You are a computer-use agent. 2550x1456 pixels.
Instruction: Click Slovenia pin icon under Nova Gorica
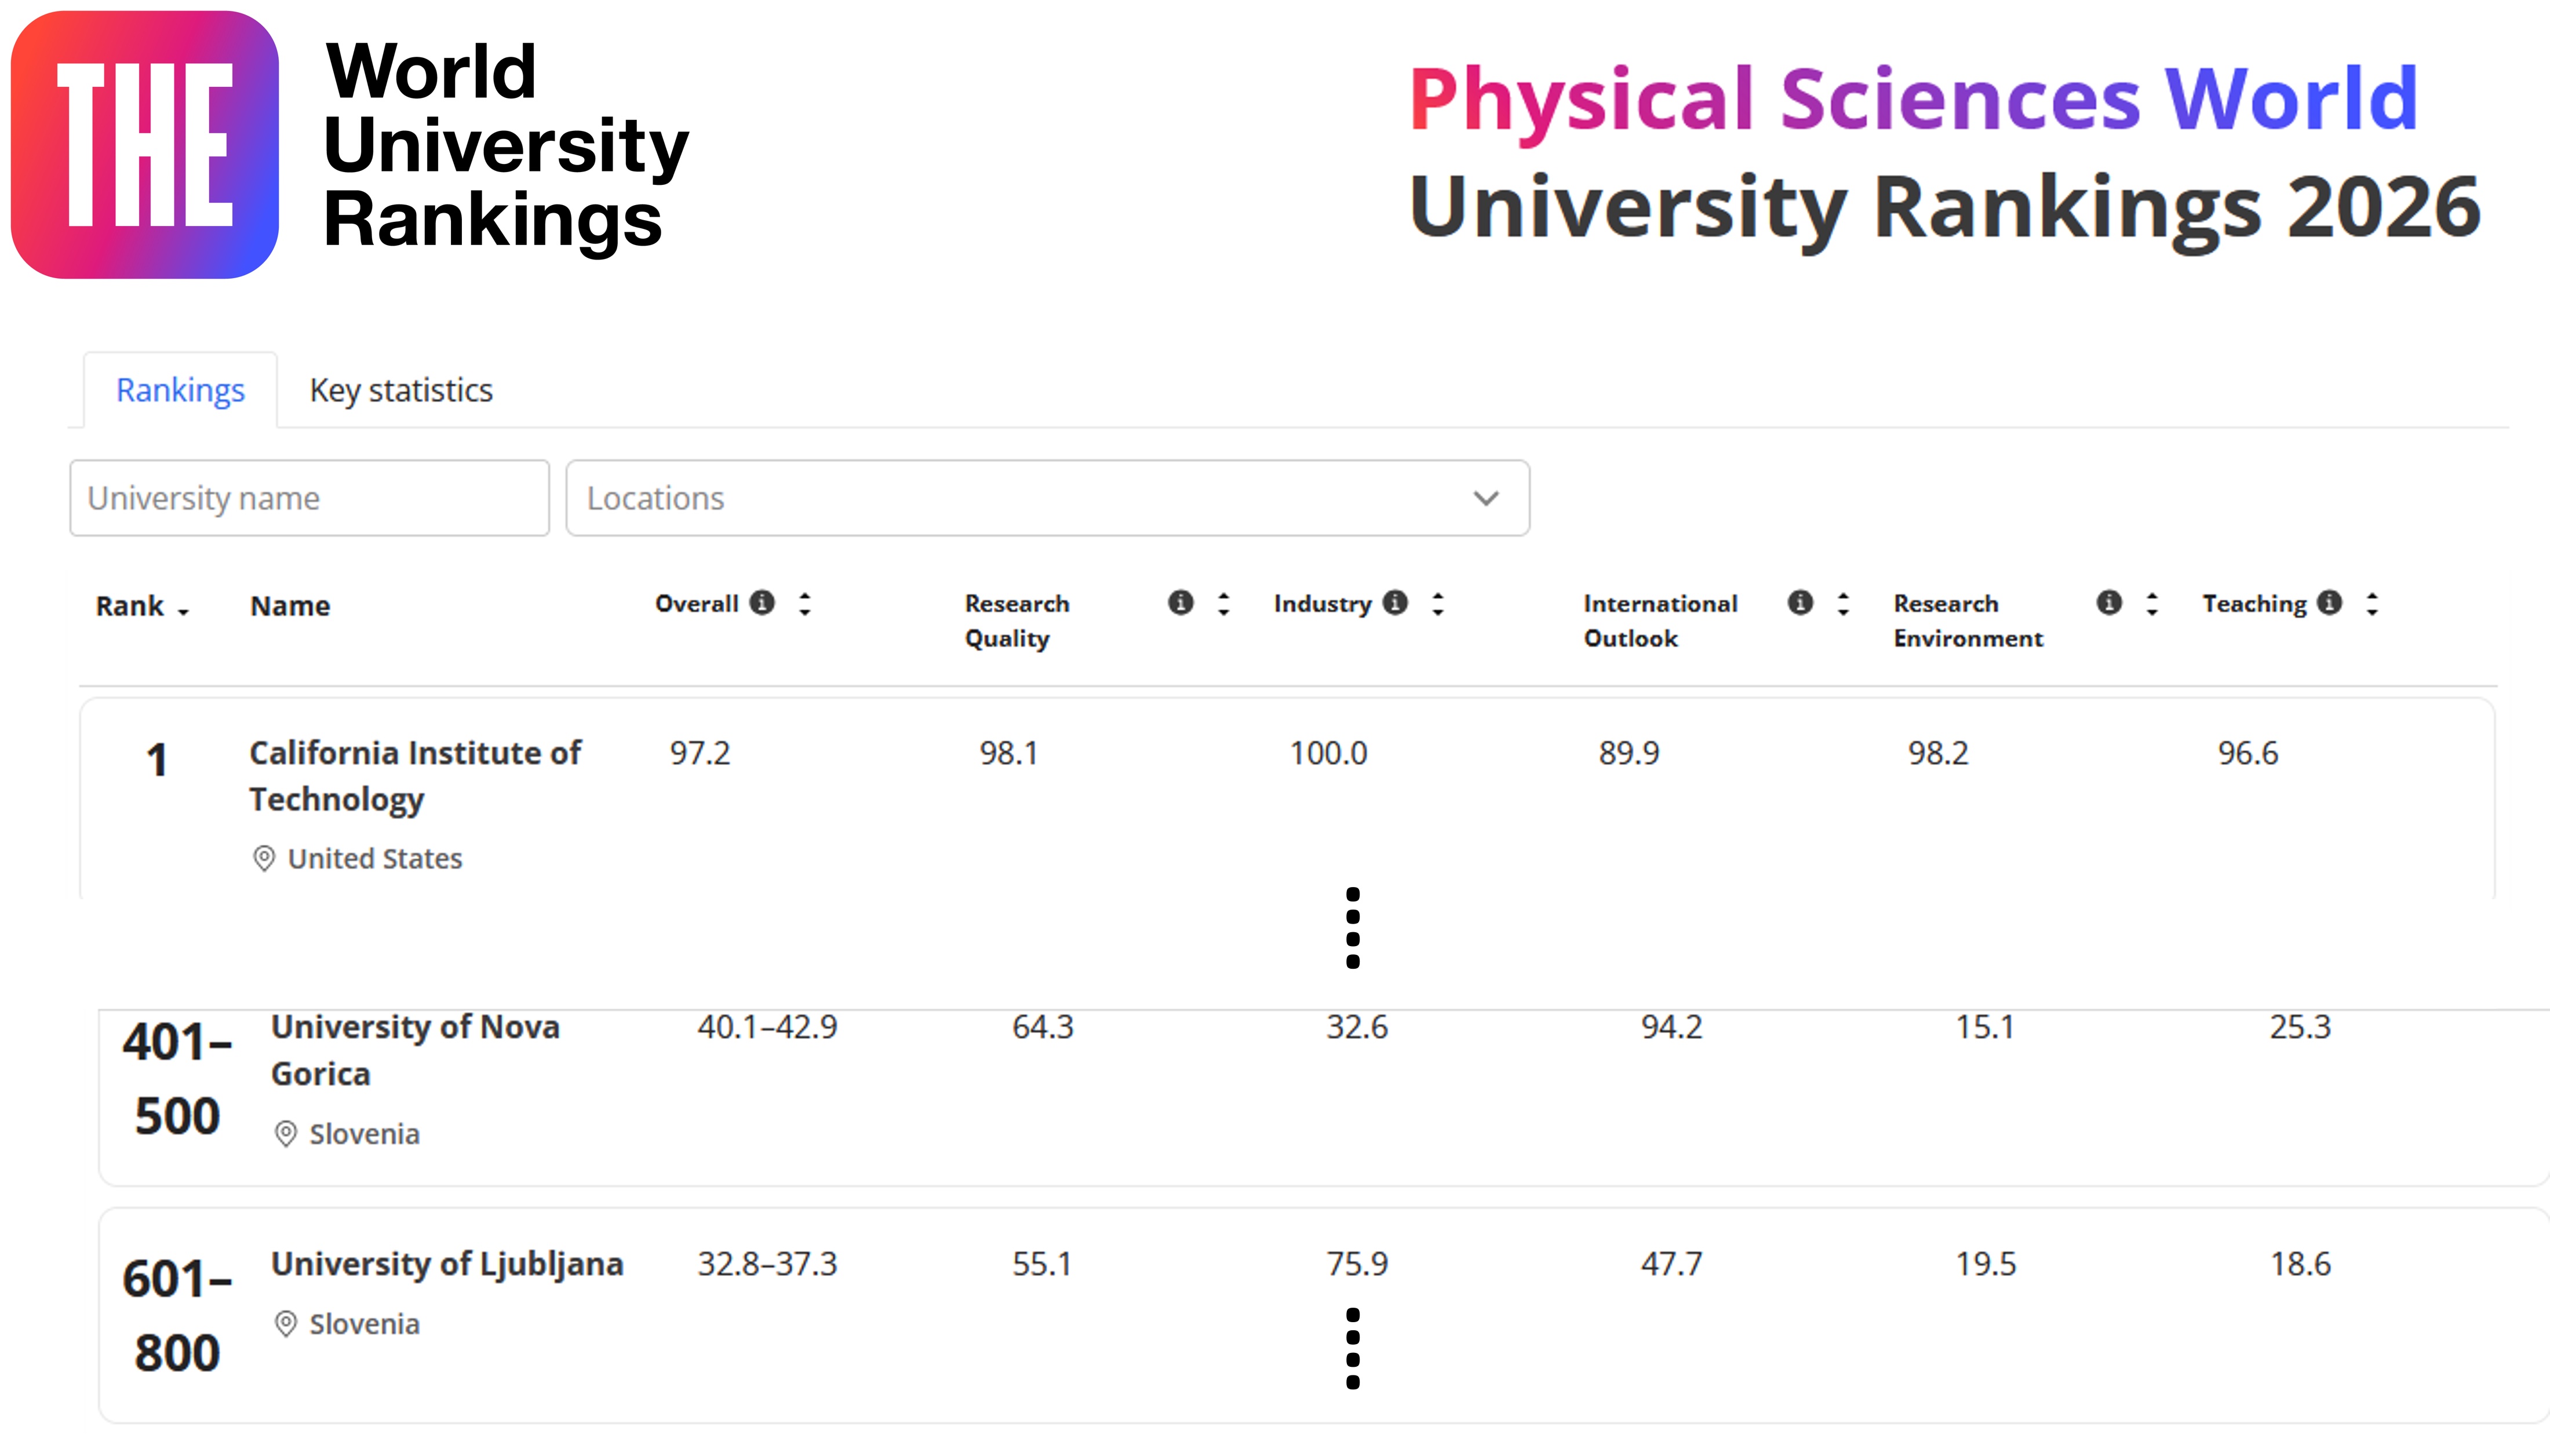pos(286,1134)
